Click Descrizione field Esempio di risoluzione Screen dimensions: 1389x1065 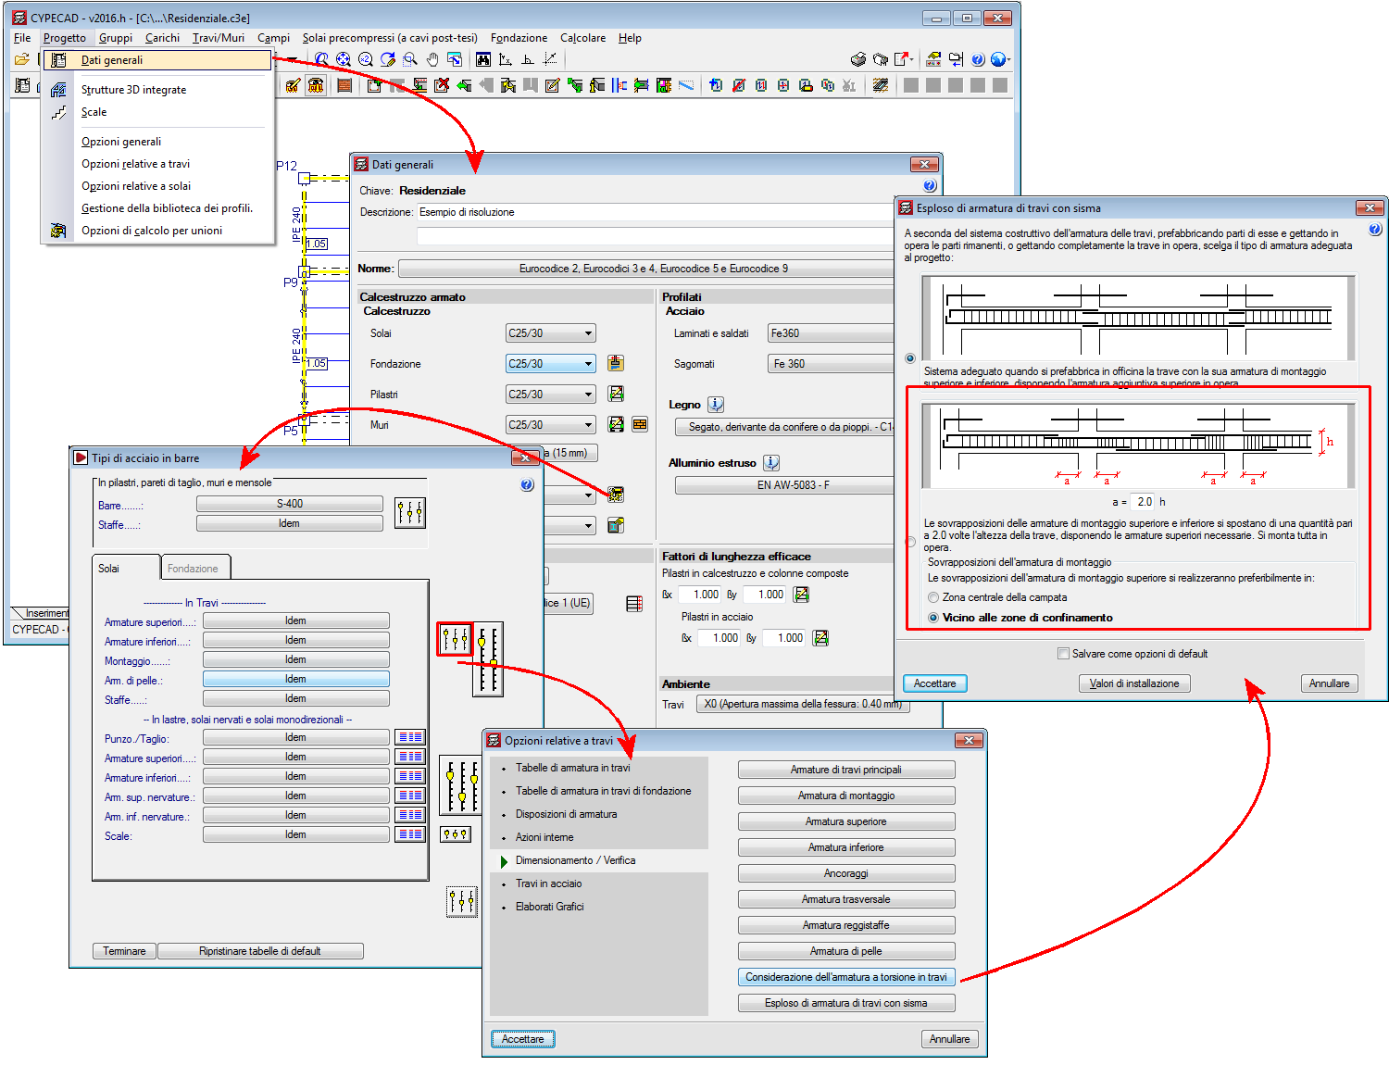tap(656, 212)
